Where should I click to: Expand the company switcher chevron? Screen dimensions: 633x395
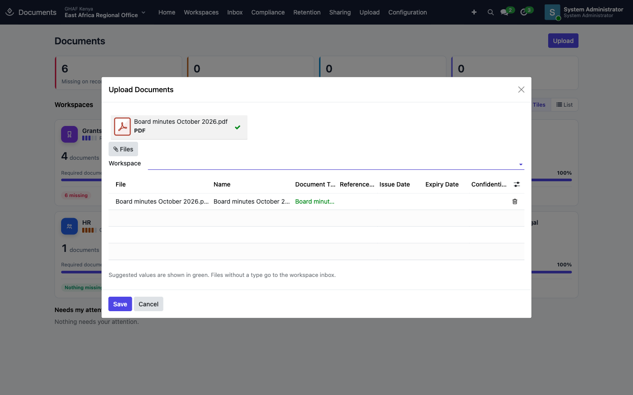click(x=143, y=12)
